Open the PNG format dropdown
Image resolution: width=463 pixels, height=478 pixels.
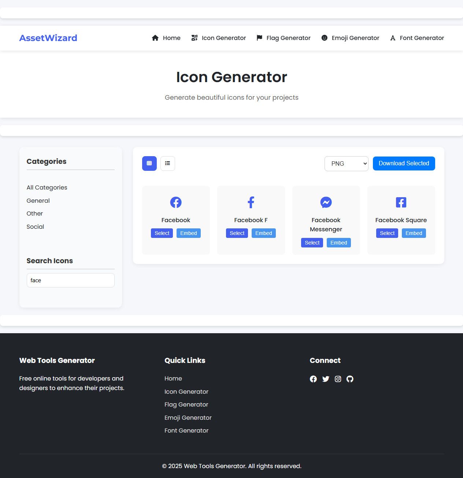[x=347, y=163]
